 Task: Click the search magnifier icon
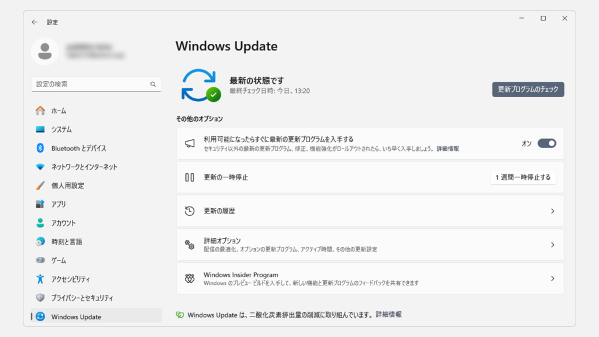coord(153,84)
